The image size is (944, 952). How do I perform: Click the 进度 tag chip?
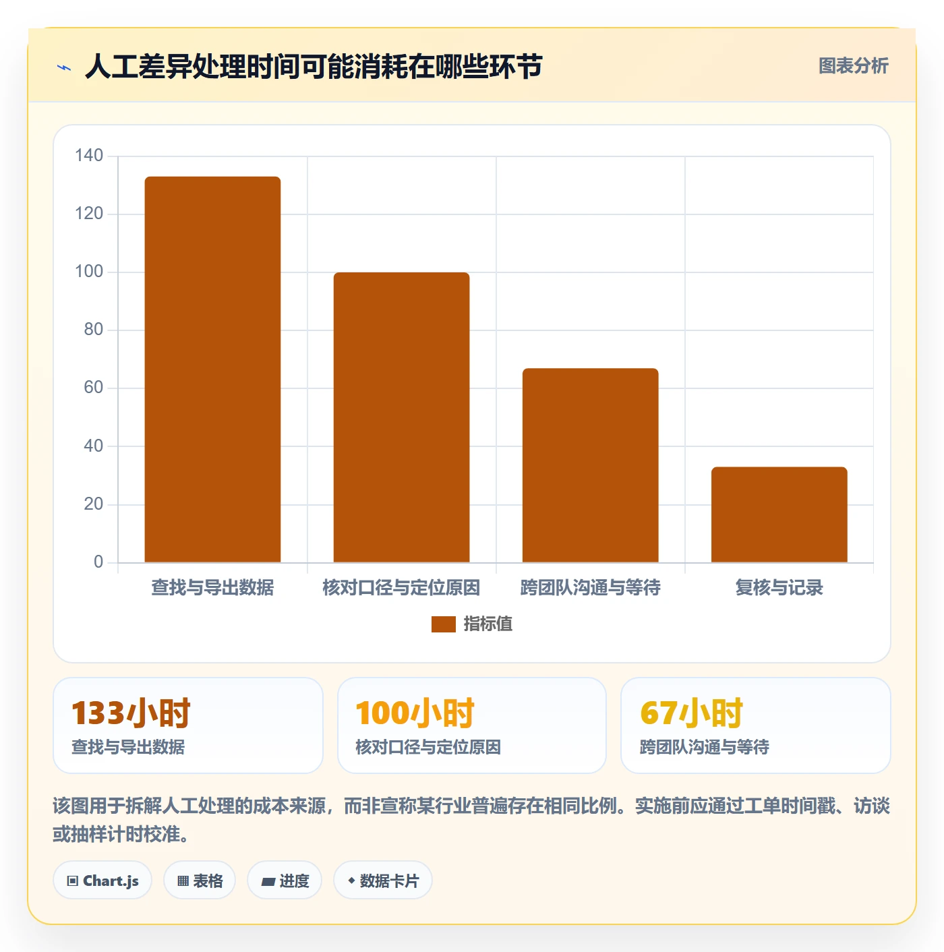click(285, 881)
